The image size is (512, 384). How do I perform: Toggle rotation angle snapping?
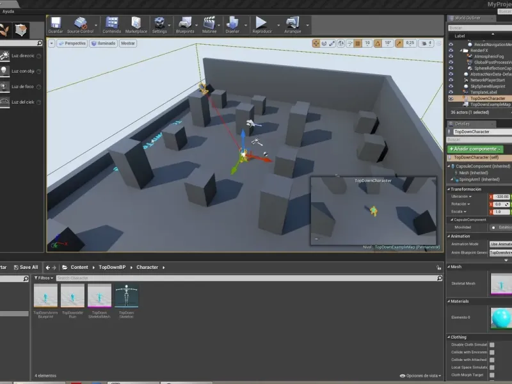[x=378, y=43]
